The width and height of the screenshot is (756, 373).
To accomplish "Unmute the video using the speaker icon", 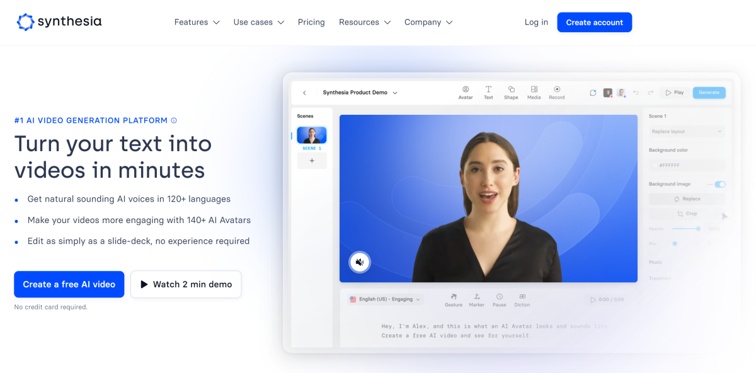I will [360, 262].
